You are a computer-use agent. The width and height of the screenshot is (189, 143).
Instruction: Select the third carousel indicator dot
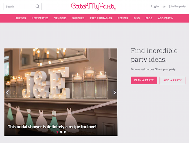65,132
